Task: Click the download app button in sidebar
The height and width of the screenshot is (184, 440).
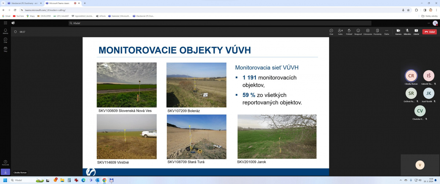Action: click(5, 172)
